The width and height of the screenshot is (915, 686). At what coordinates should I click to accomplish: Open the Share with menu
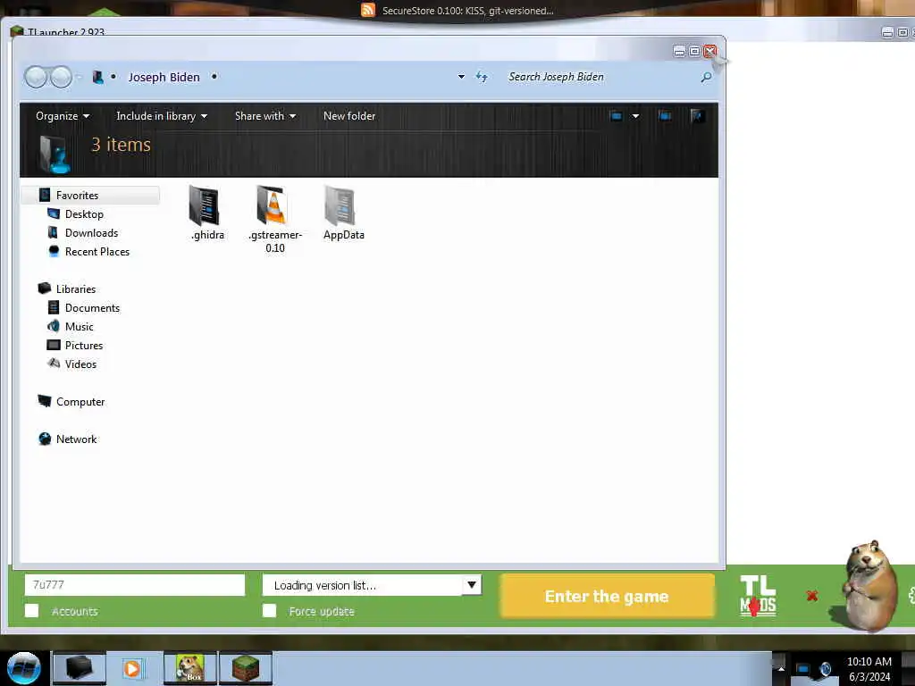[264, 116]
